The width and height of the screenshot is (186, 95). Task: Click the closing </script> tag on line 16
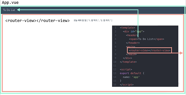127,85
